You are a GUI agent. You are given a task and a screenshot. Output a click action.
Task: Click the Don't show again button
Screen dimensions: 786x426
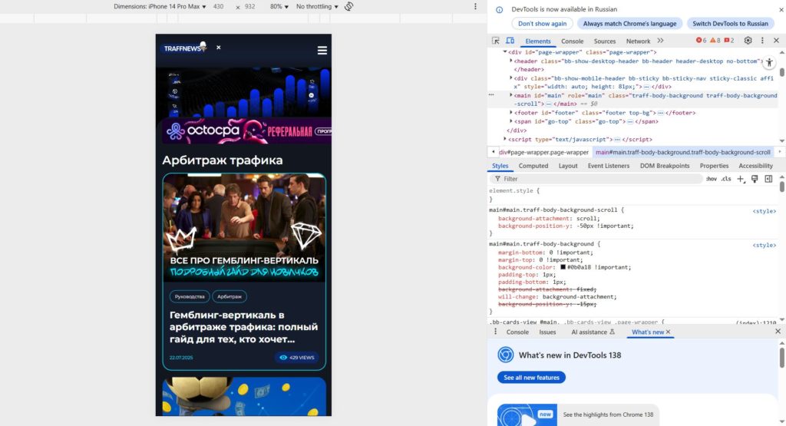point(543,24)
